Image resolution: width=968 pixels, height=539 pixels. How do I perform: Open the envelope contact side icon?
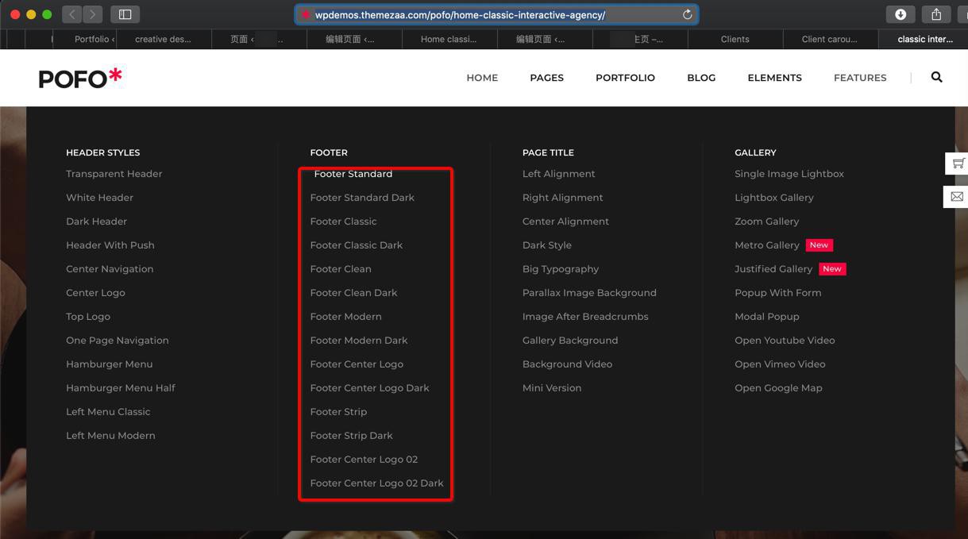click(958, 196)
